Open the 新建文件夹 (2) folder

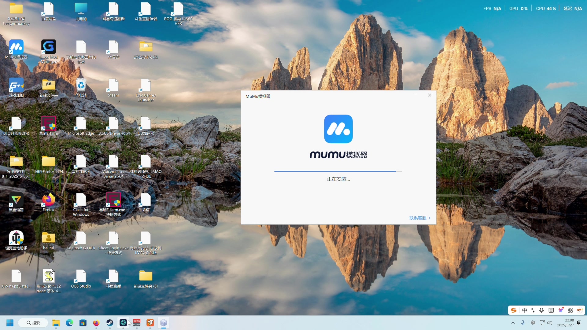coord(146,50)
